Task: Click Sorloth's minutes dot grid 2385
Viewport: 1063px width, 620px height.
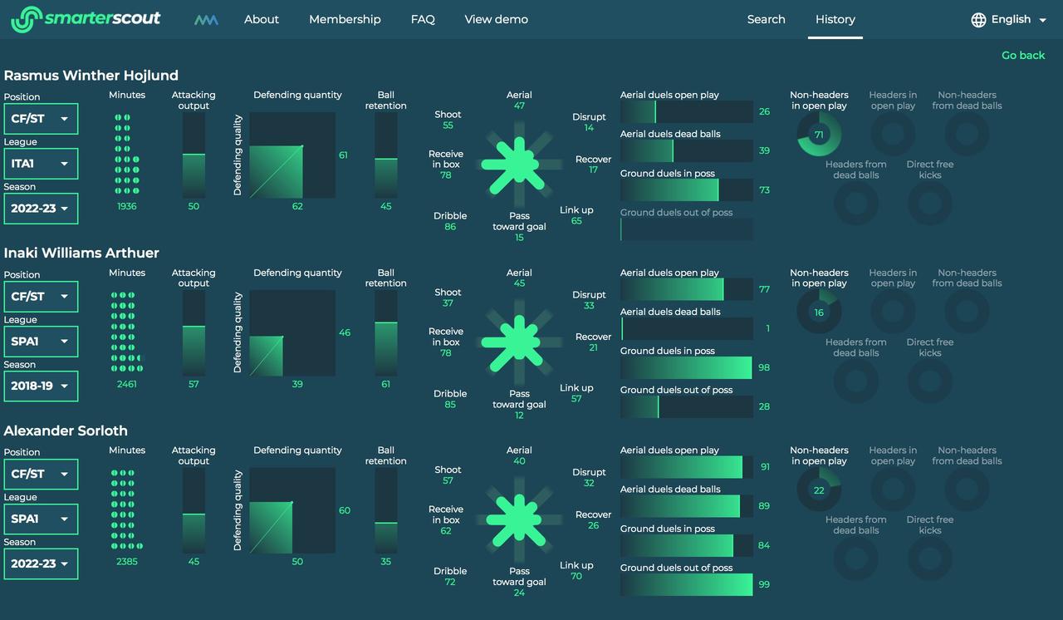Action: pos(127,509)
